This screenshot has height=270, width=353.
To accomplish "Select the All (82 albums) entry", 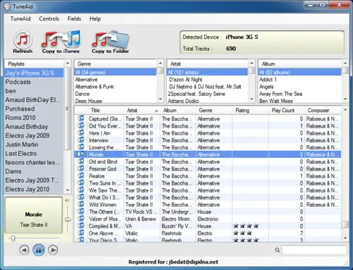I will [300, 72].
